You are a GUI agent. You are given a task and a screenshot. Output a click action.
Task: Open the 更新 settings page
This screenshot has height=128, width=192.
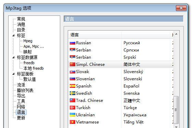point(21,118)
